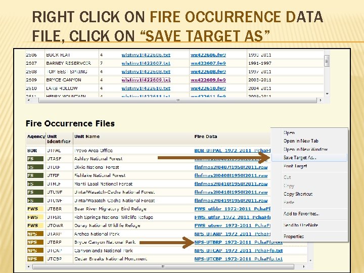Open wlstinv1!422609.txt Bryce Canyon link
This screenshot has height=273, width=364.
coord(146,80)
